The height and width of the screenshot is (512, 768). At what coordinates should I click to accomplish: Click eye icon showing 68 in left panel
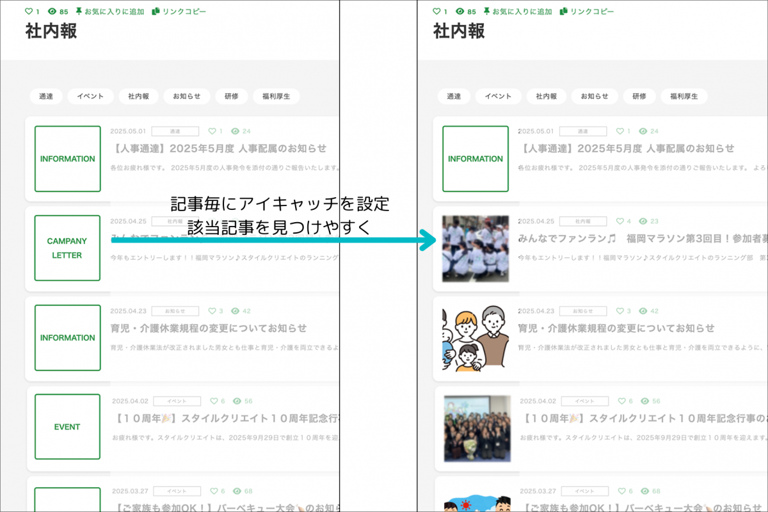coord(237,491)
